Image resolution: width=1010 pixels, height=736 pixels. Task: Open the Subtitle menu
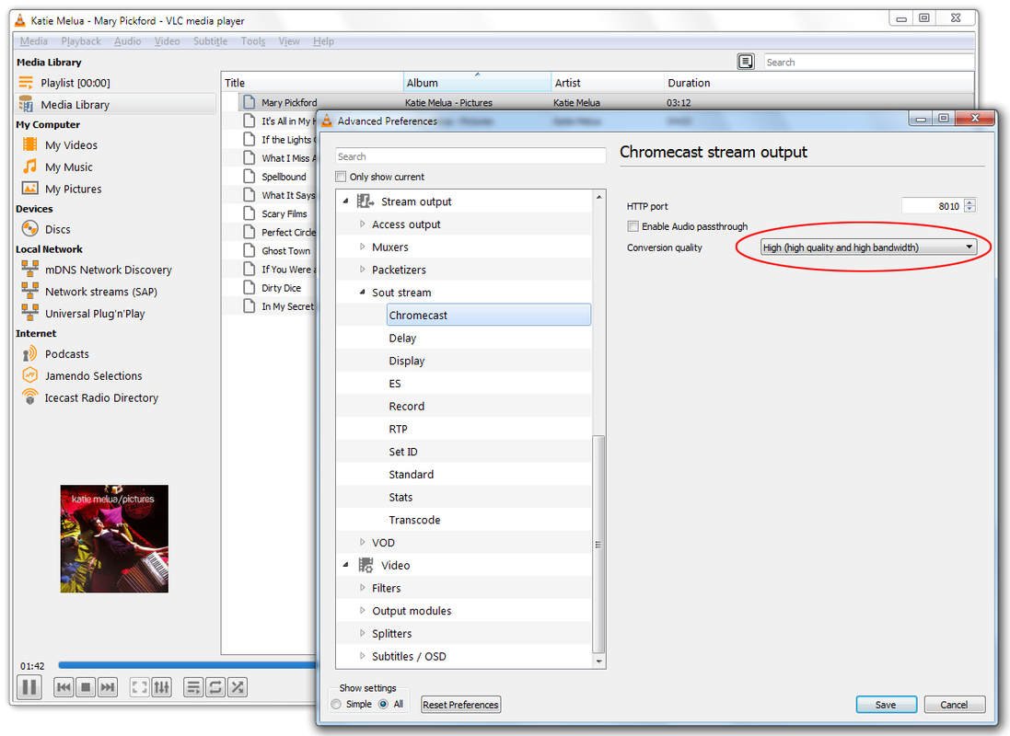click(x=210, y=41)
